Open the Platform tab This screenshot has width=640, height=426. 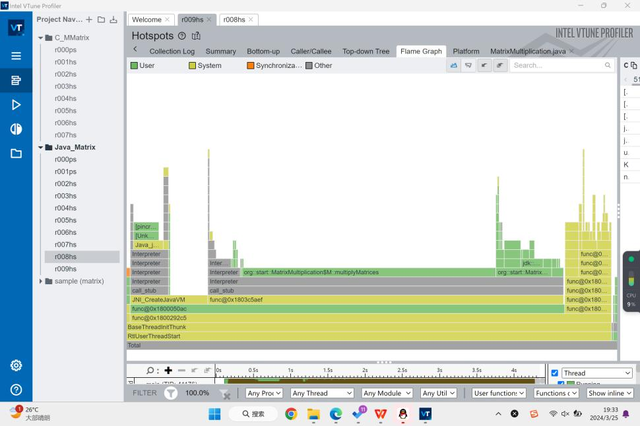pyautogui.click(x=466, y=51)
